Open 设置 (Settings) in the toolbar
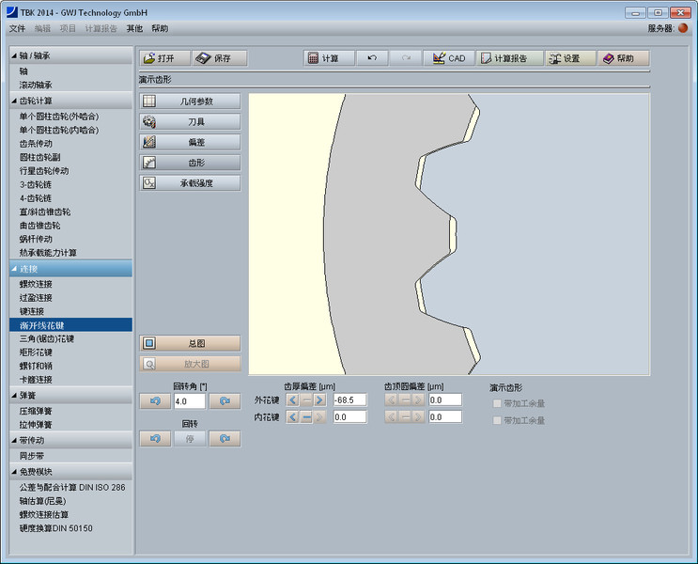 (569, 58)
